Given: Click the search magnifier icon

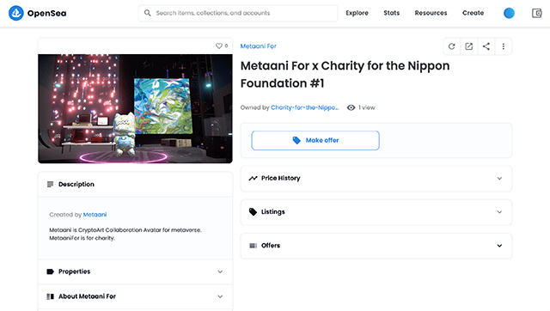Looking at the screenshot, I should 148,13.
